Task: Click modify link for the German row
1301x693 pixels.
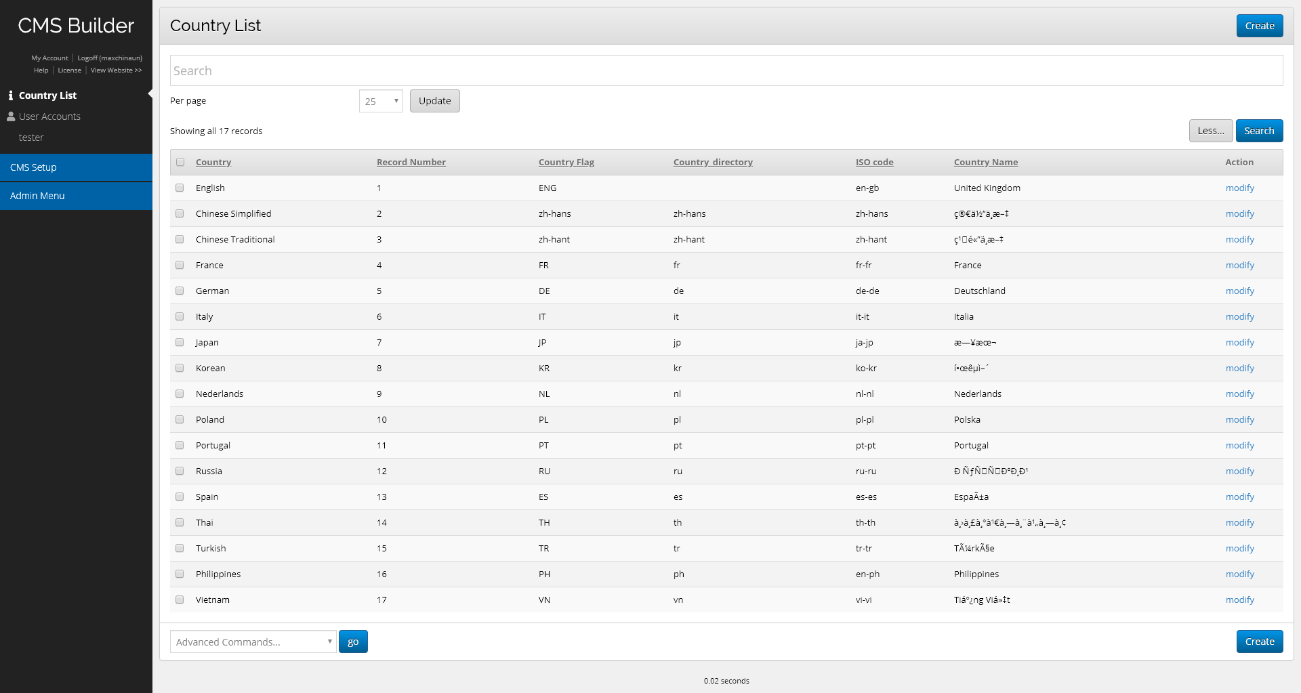Action: [1239, 291]
